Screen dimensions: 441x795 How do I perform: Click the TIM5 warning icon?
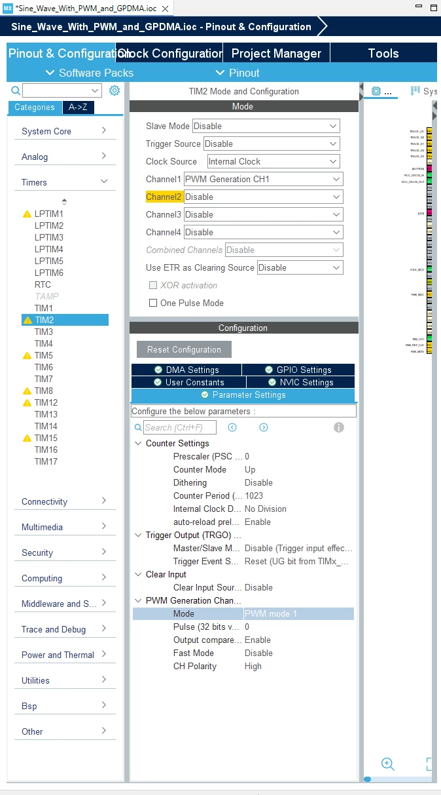27,355
